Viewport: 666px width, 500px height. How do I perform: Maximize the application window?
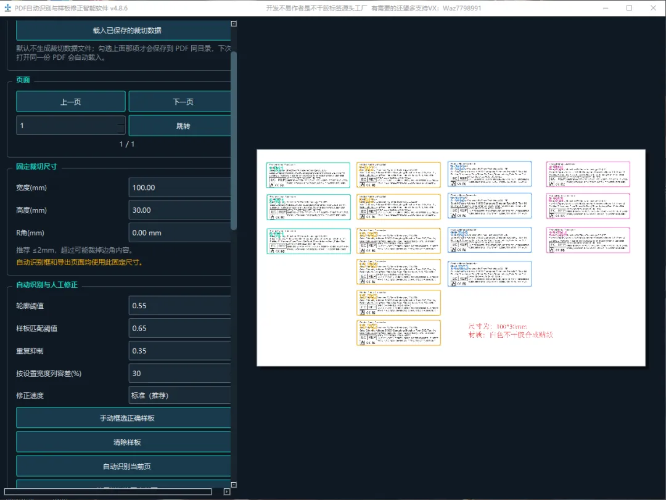[629, 8]
